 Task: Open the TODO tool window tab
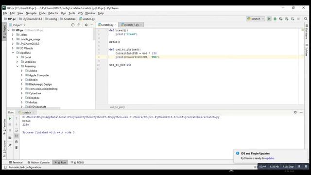click(x=77, y=162)
